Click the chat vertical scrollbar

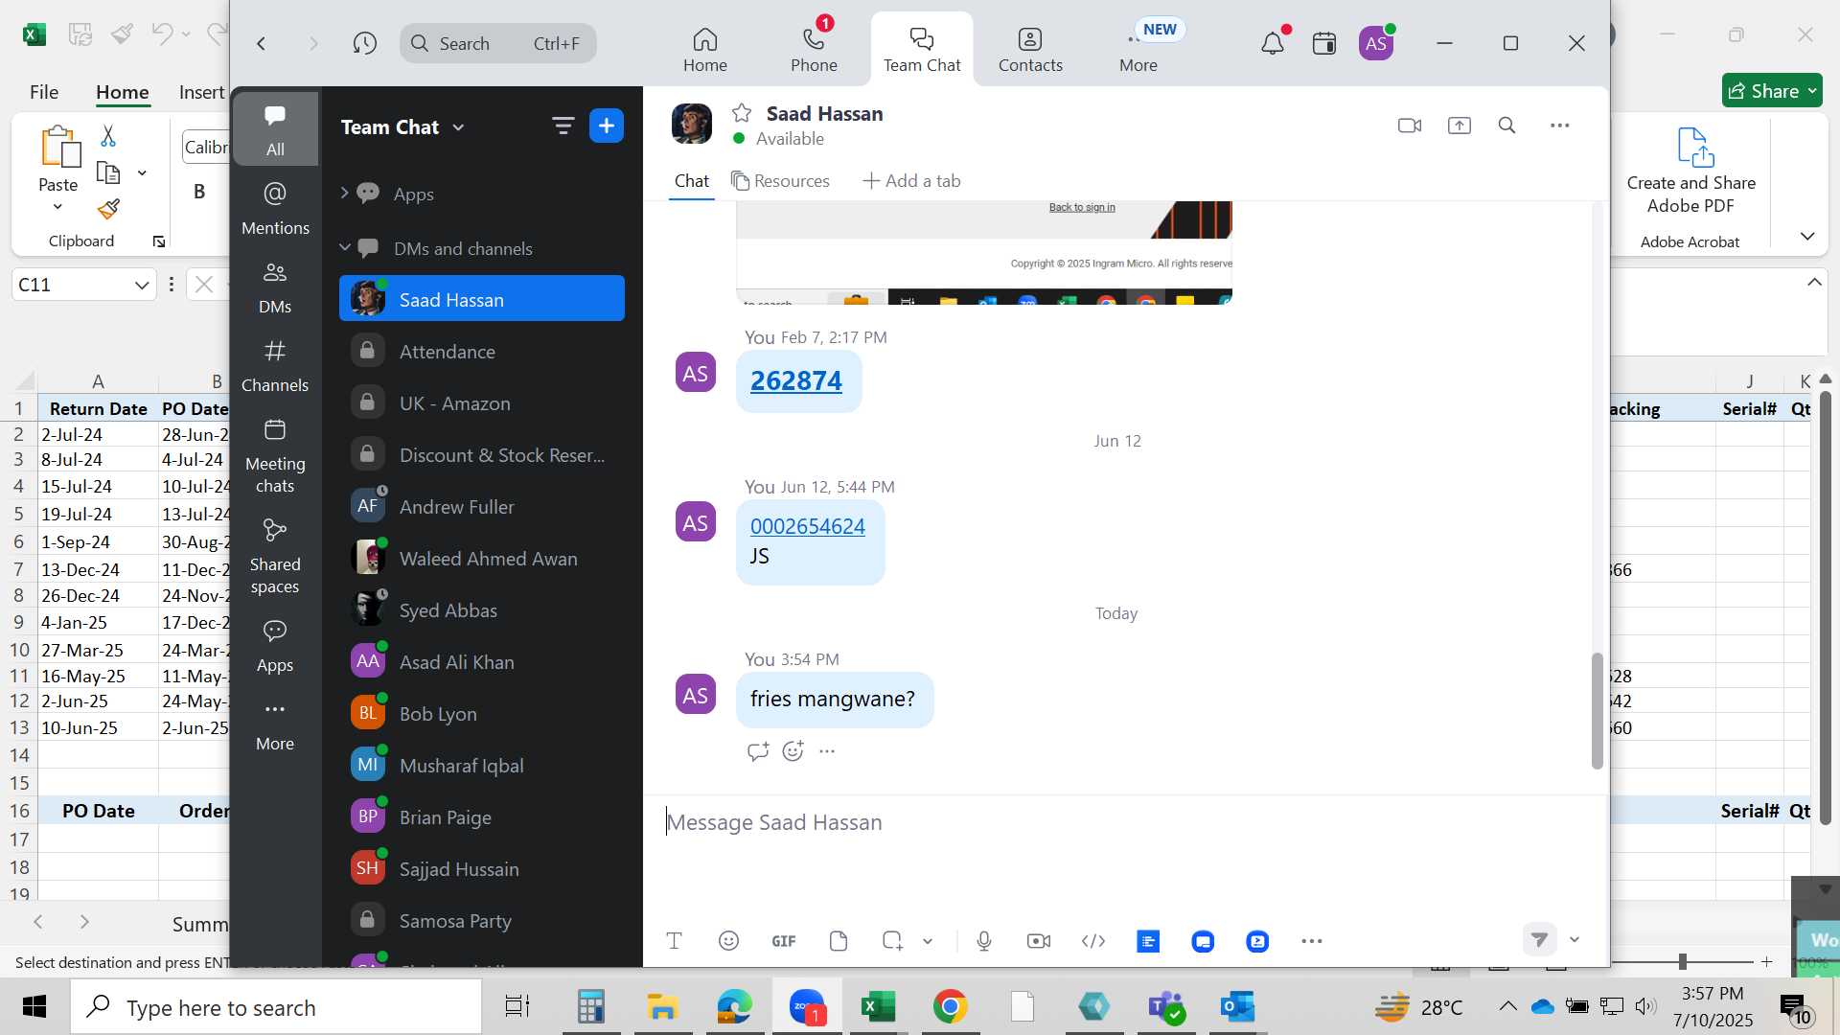tap(1597, 709)
